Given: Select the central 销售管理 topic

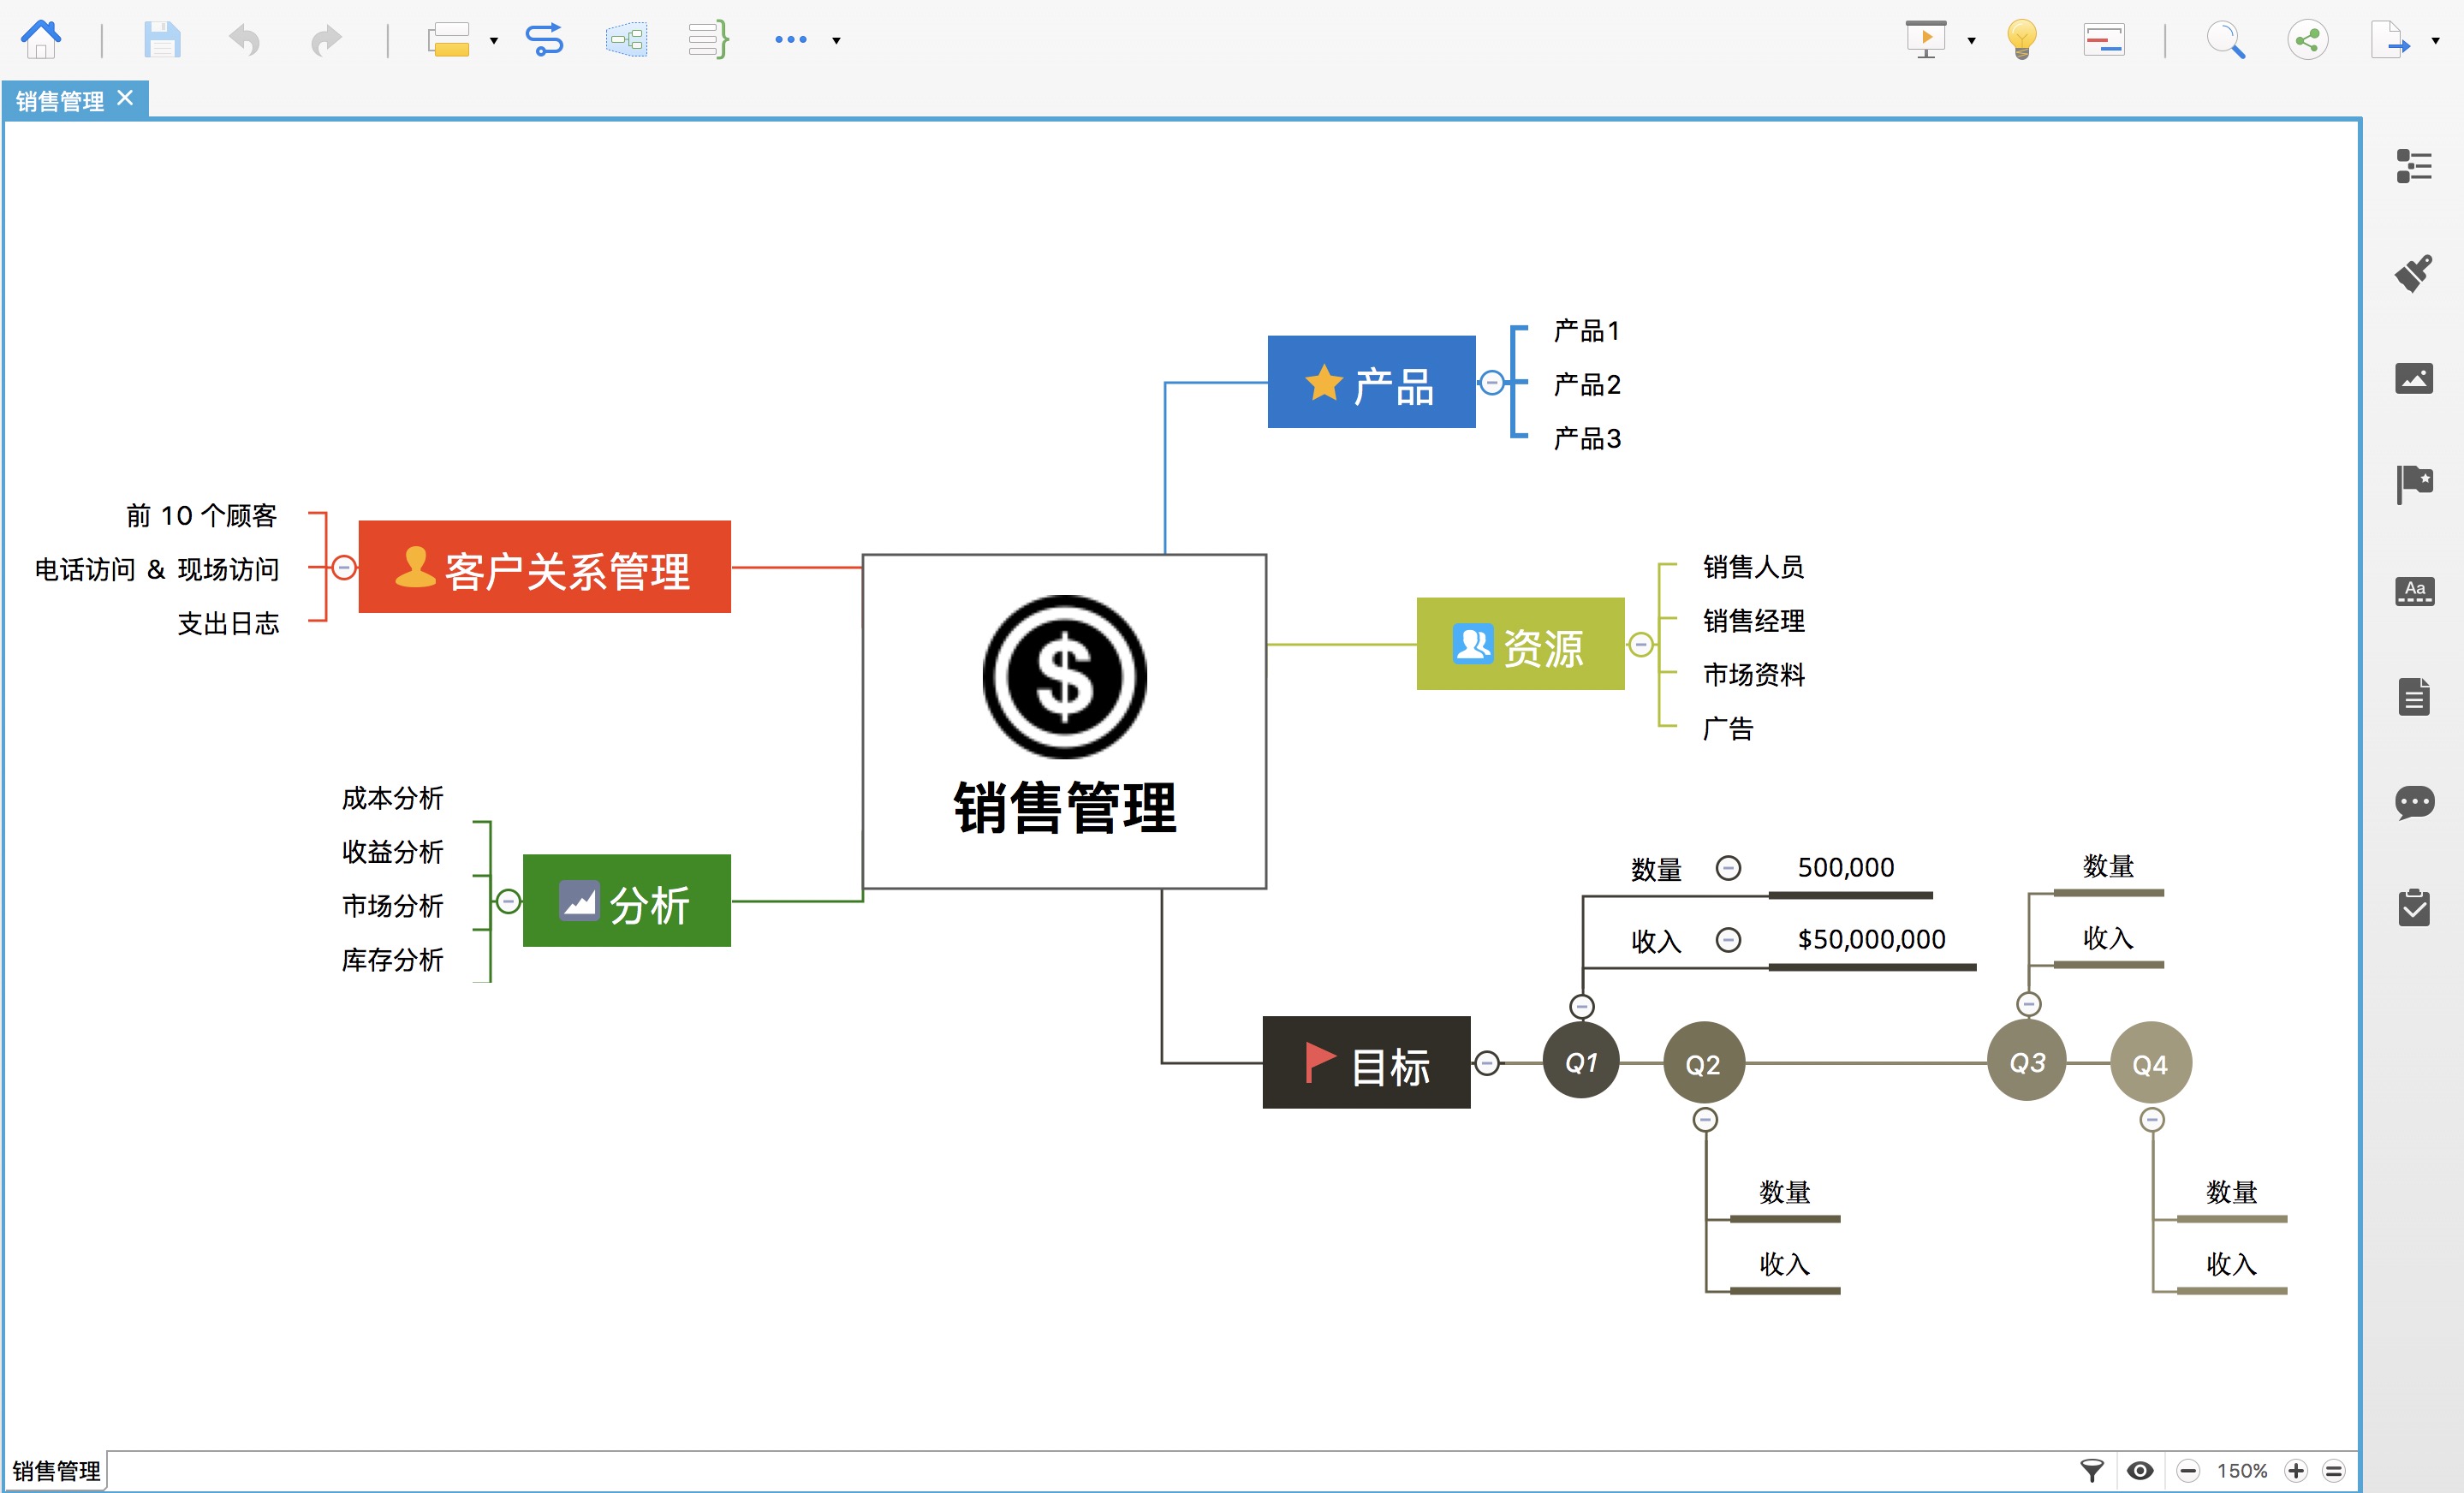Looking at the screenshot, I should 1064,721.
